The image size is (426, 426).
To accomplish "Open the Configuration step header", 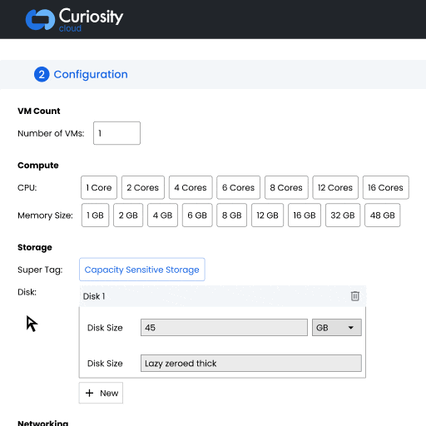I will click(x=213, y=74).
